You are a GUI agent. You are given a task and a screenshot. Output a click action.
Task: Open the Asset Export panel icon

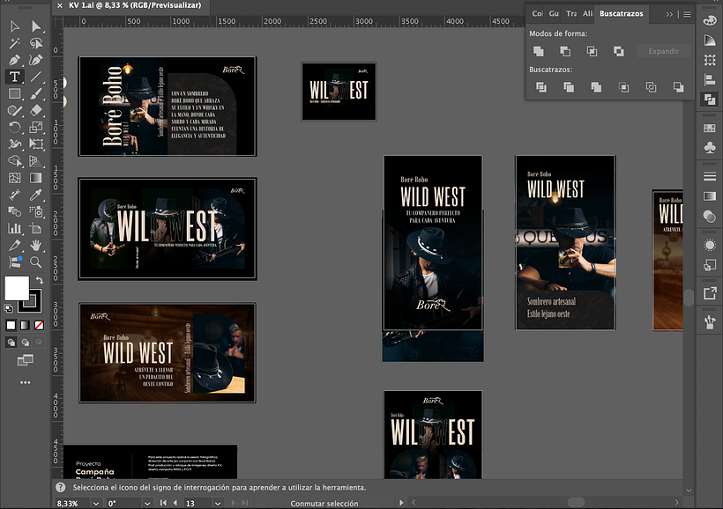[710, 293]
